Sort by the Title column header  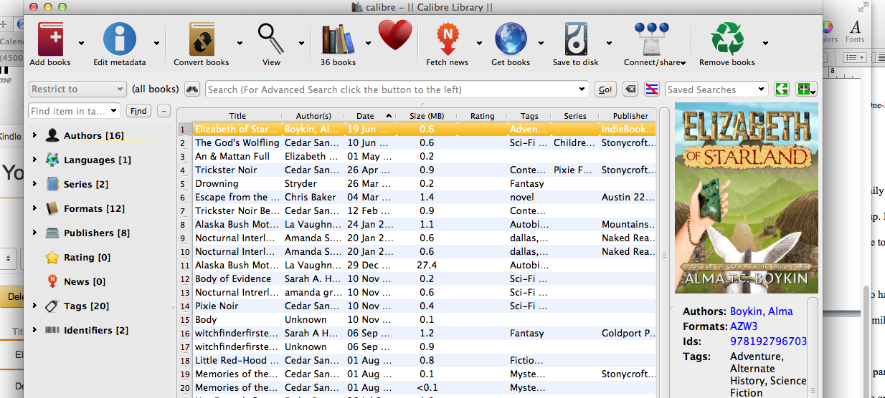pyautogui.click(x=237, y=116)
